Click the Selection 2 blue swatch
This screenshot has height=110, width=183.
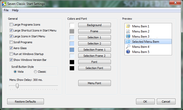[72, 43]
